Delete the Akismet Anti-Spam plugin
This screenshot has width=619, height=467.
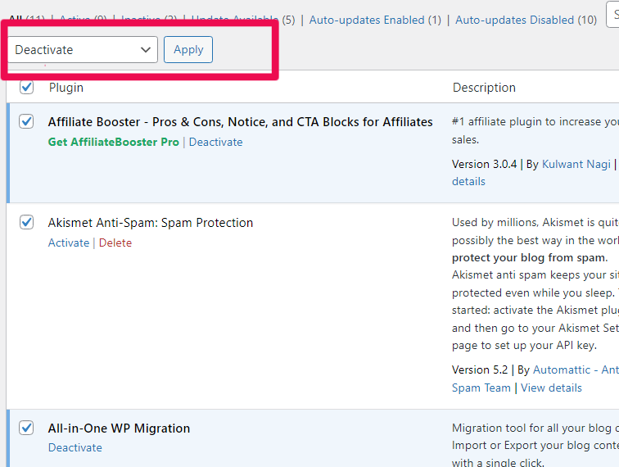(x=115, y=243)
